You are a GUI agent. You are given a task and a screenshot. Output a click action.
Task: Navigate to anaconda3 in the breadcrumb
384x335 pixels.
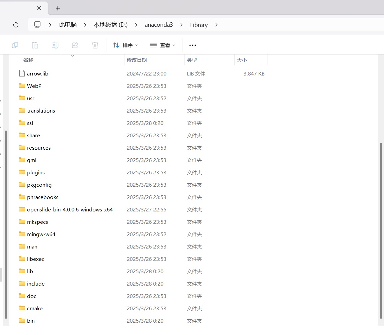pos(159,25)
